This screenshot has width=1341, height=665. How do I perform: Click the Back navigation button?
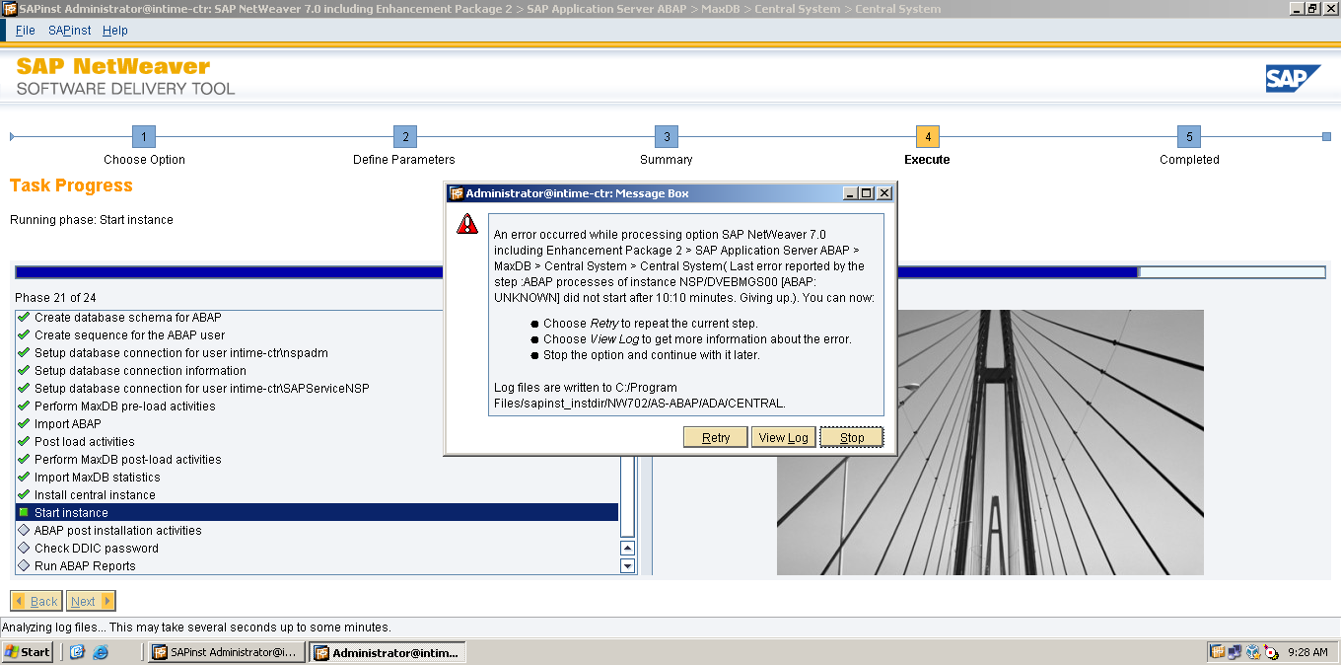36,601
